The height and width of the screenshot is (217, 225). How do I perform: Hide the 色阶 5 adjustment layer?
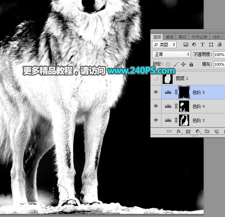[156, 92]
